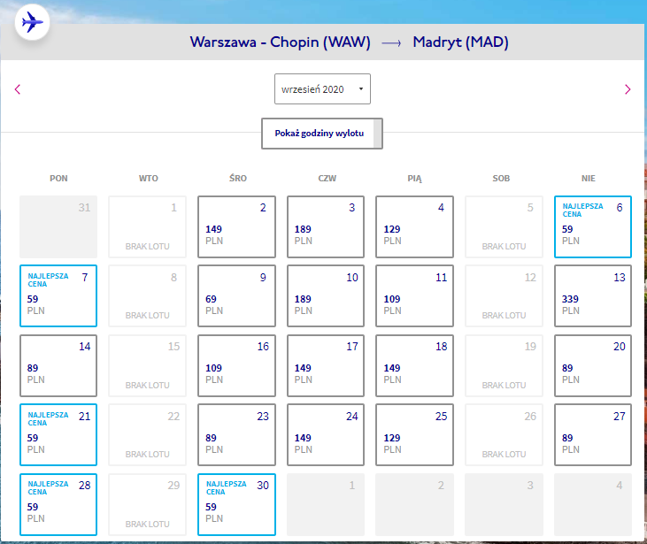The image size is (647, 544).
Task: Click the September 5 cell with no flight
Action: point(504,226)
